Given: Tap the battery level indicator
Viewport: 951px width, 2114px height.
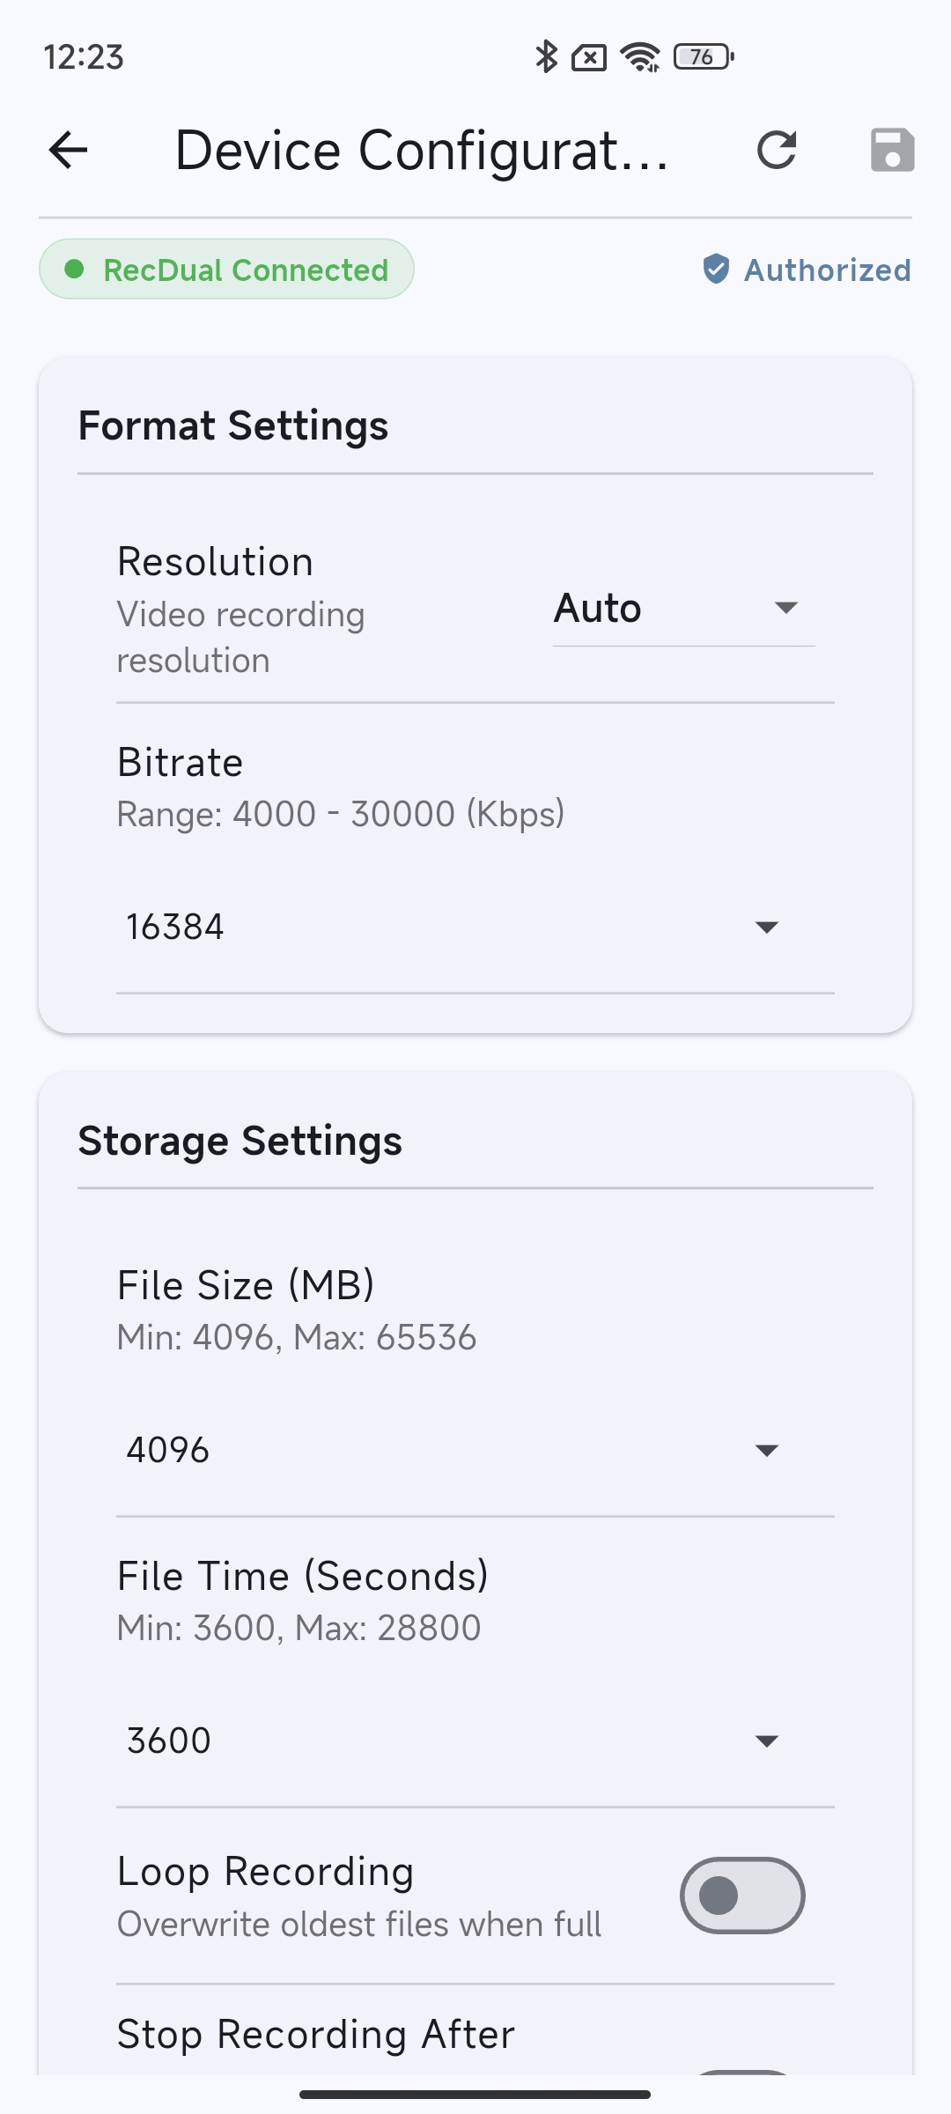Looking at the screenshot, I should pos(703,57).
